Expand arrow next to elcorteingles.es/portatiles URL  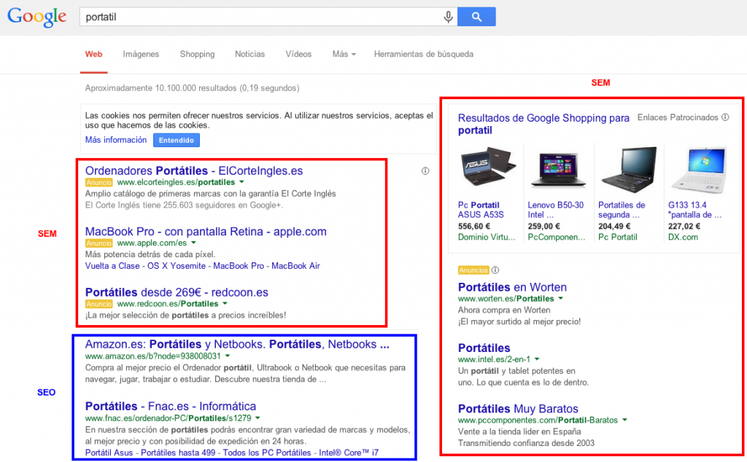point(241,182)
